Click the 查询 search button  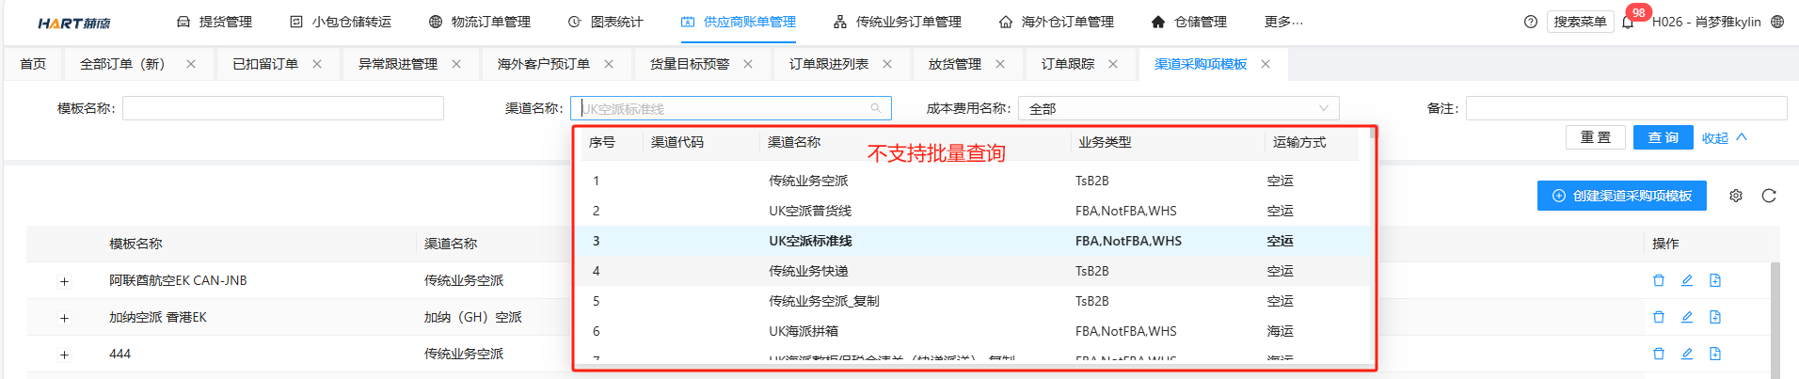[1663, 137]
